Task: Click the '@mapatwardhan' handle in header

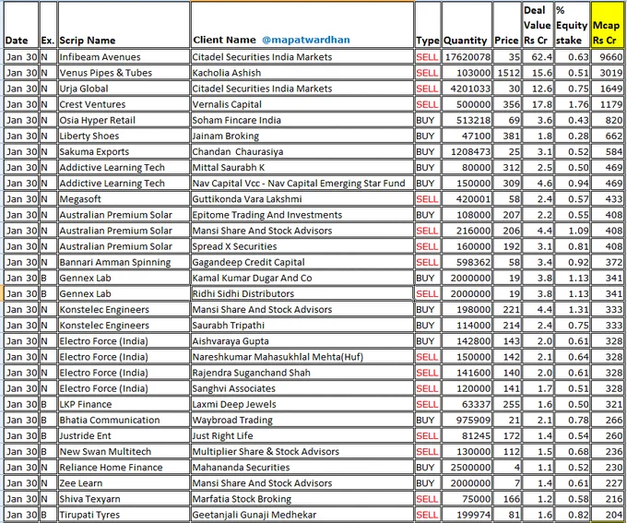Action: 306,40
